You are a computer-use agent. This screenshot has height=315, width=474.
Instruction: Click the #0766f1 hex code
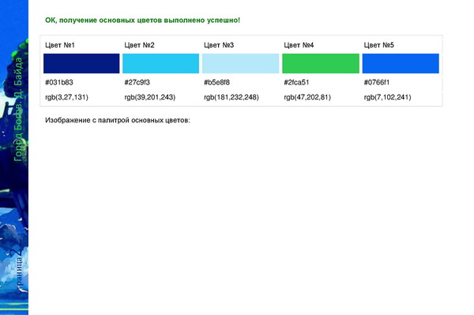click(377, 82)
